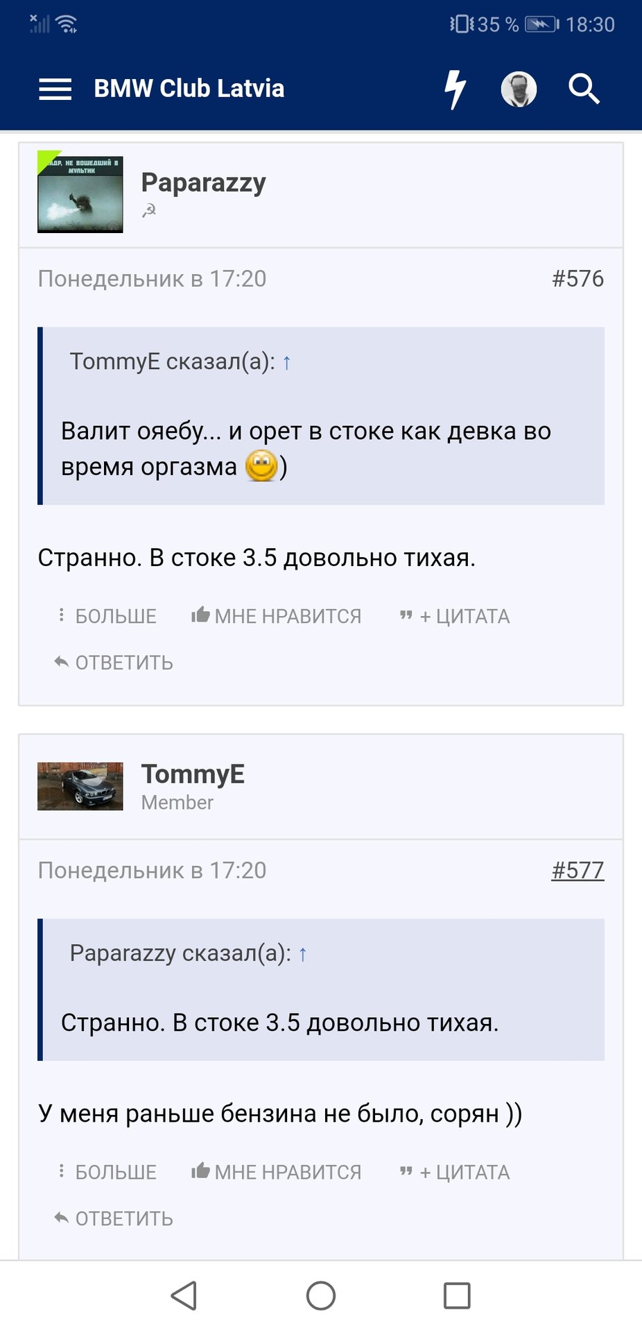Open the user profile avatar
This screenshot has width=642, height=1332.
519,89
